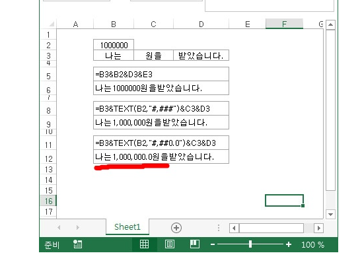362x280 pixels.
Task: Click zoom in plus button
Action: (x=289, y=244)
